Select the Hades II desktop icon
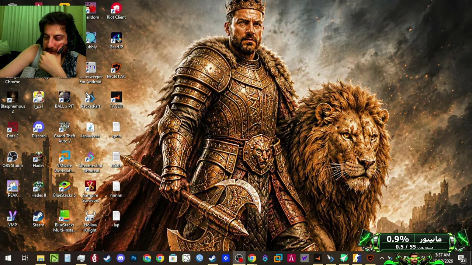472x265 pixels. click(x=39, y=190)
